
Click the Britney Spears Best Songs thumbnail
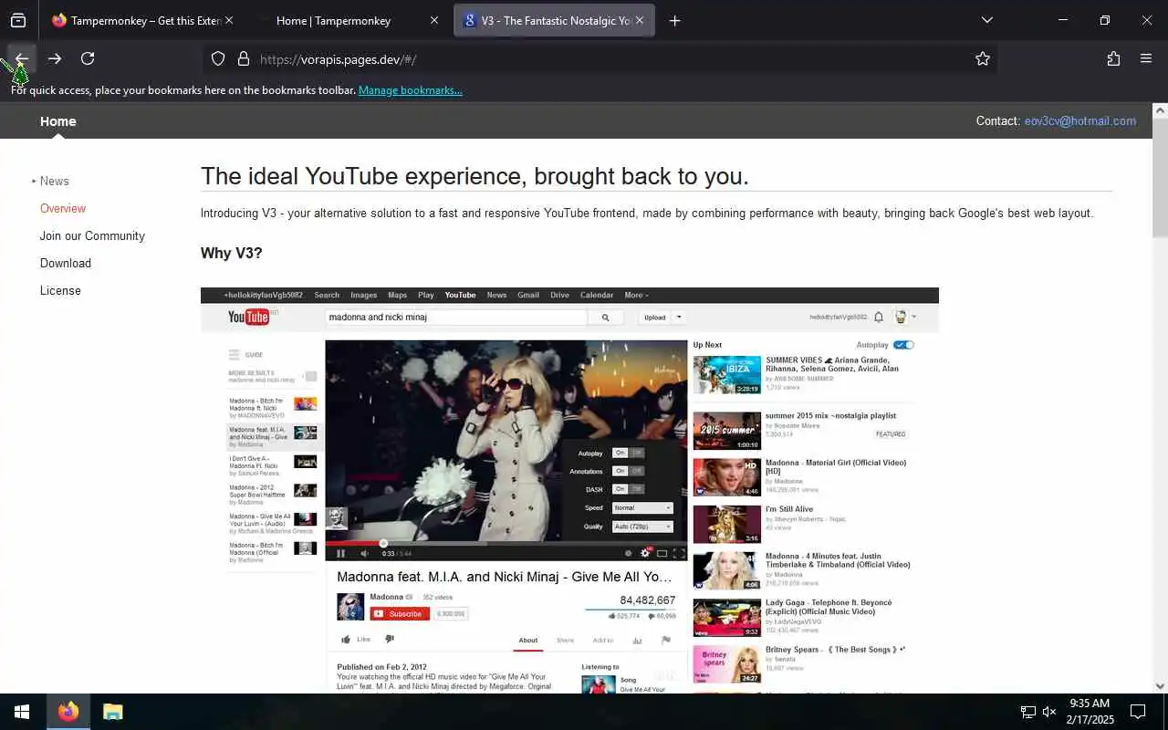pyautogui.click(x=726, y=664)
